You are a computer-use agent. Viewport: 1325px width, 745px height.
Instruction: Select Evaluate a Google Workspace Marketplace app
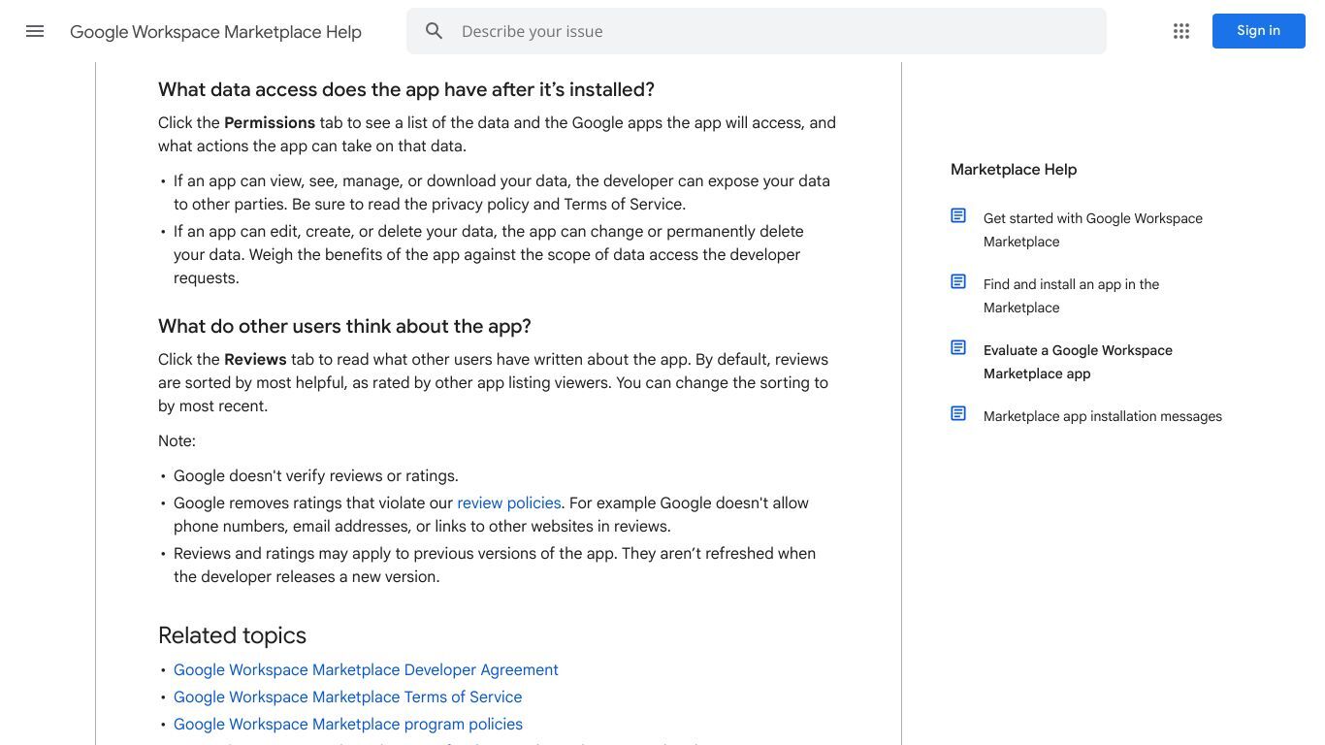pyautogui.click(x=1078, y=362)
